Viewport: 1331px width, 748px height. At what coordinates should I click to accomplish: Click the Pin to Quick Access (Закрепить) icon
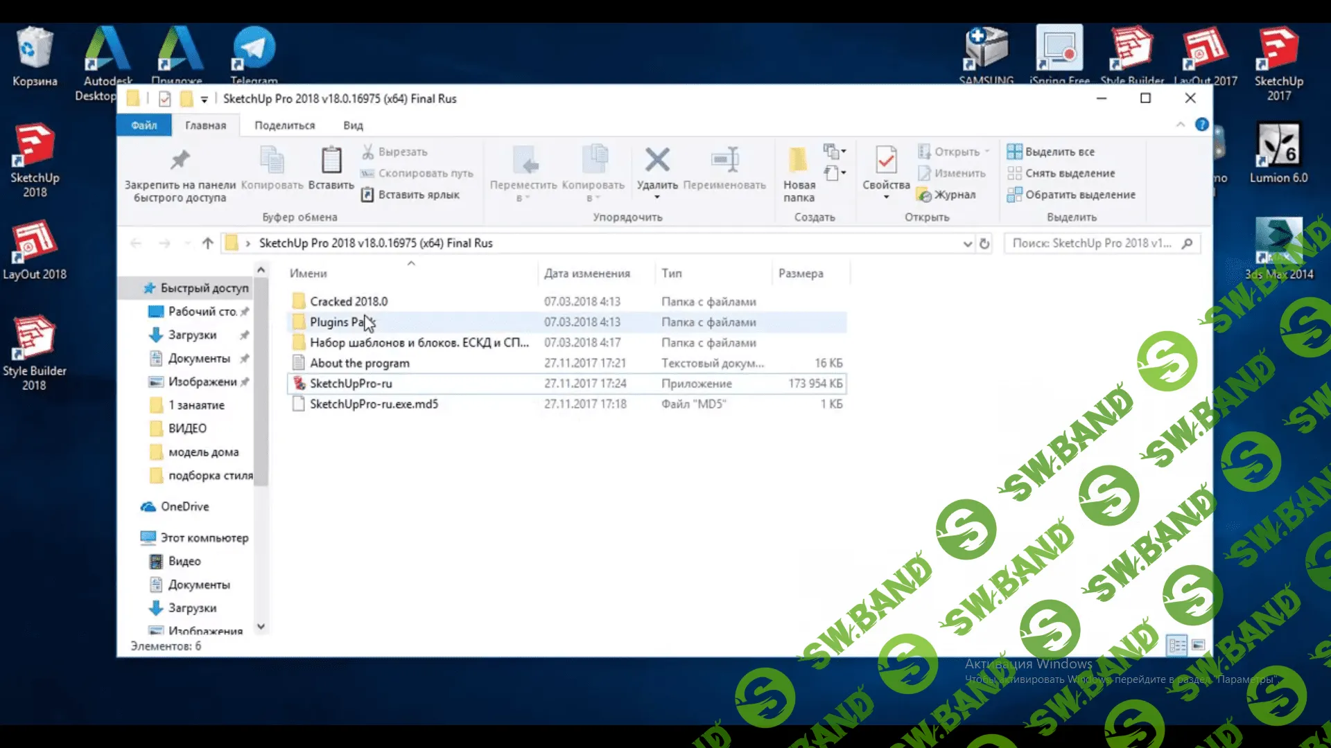pyautogui.click(x=180, y=161)
